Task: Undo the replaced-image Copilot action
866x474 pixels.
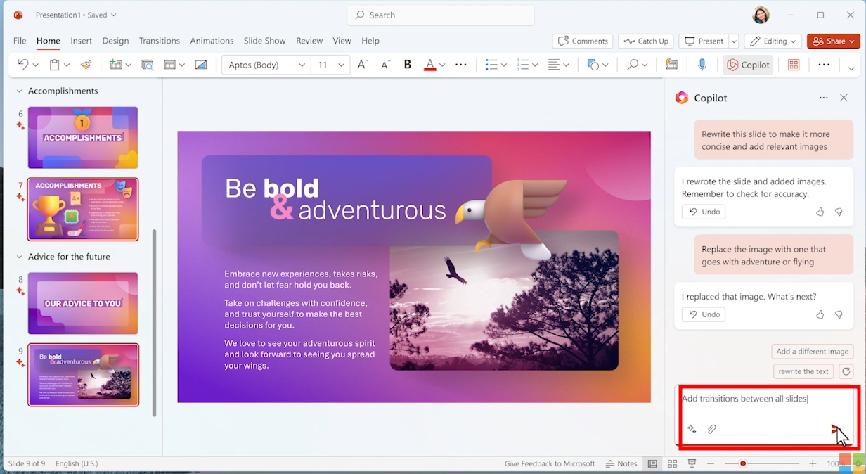Action: pyautogui.click(x=704, y=314)
